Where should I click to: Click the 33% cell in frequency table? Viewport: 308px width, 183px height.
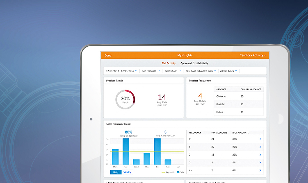point(235,147)
